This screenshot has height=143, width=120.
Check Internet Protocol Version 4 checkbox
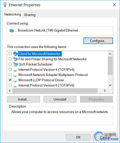tap(10, 69)
